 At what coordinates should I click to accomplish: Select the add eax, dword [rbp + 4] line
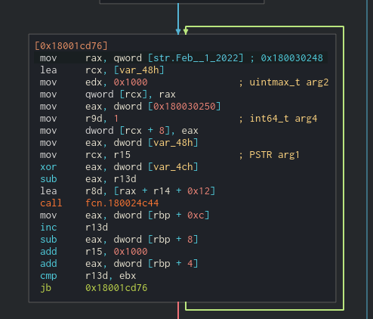pyautogui.click(x=119, y=264)
